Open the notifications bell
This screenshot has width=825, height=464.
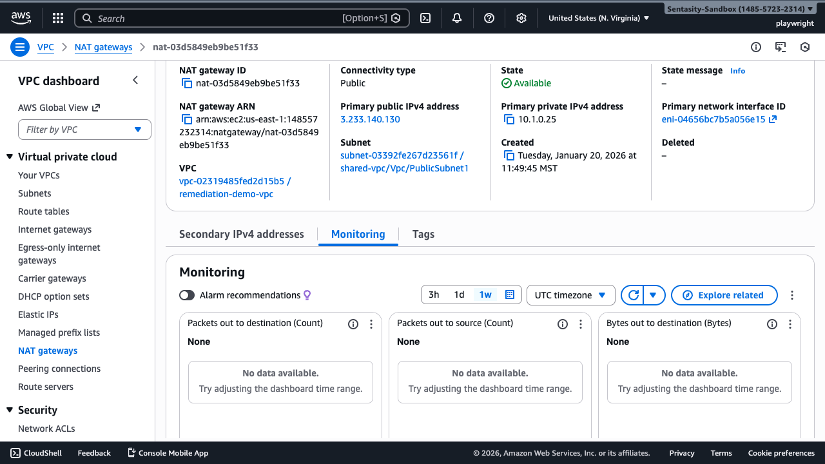pyautogui.click(x=456, y=17)
